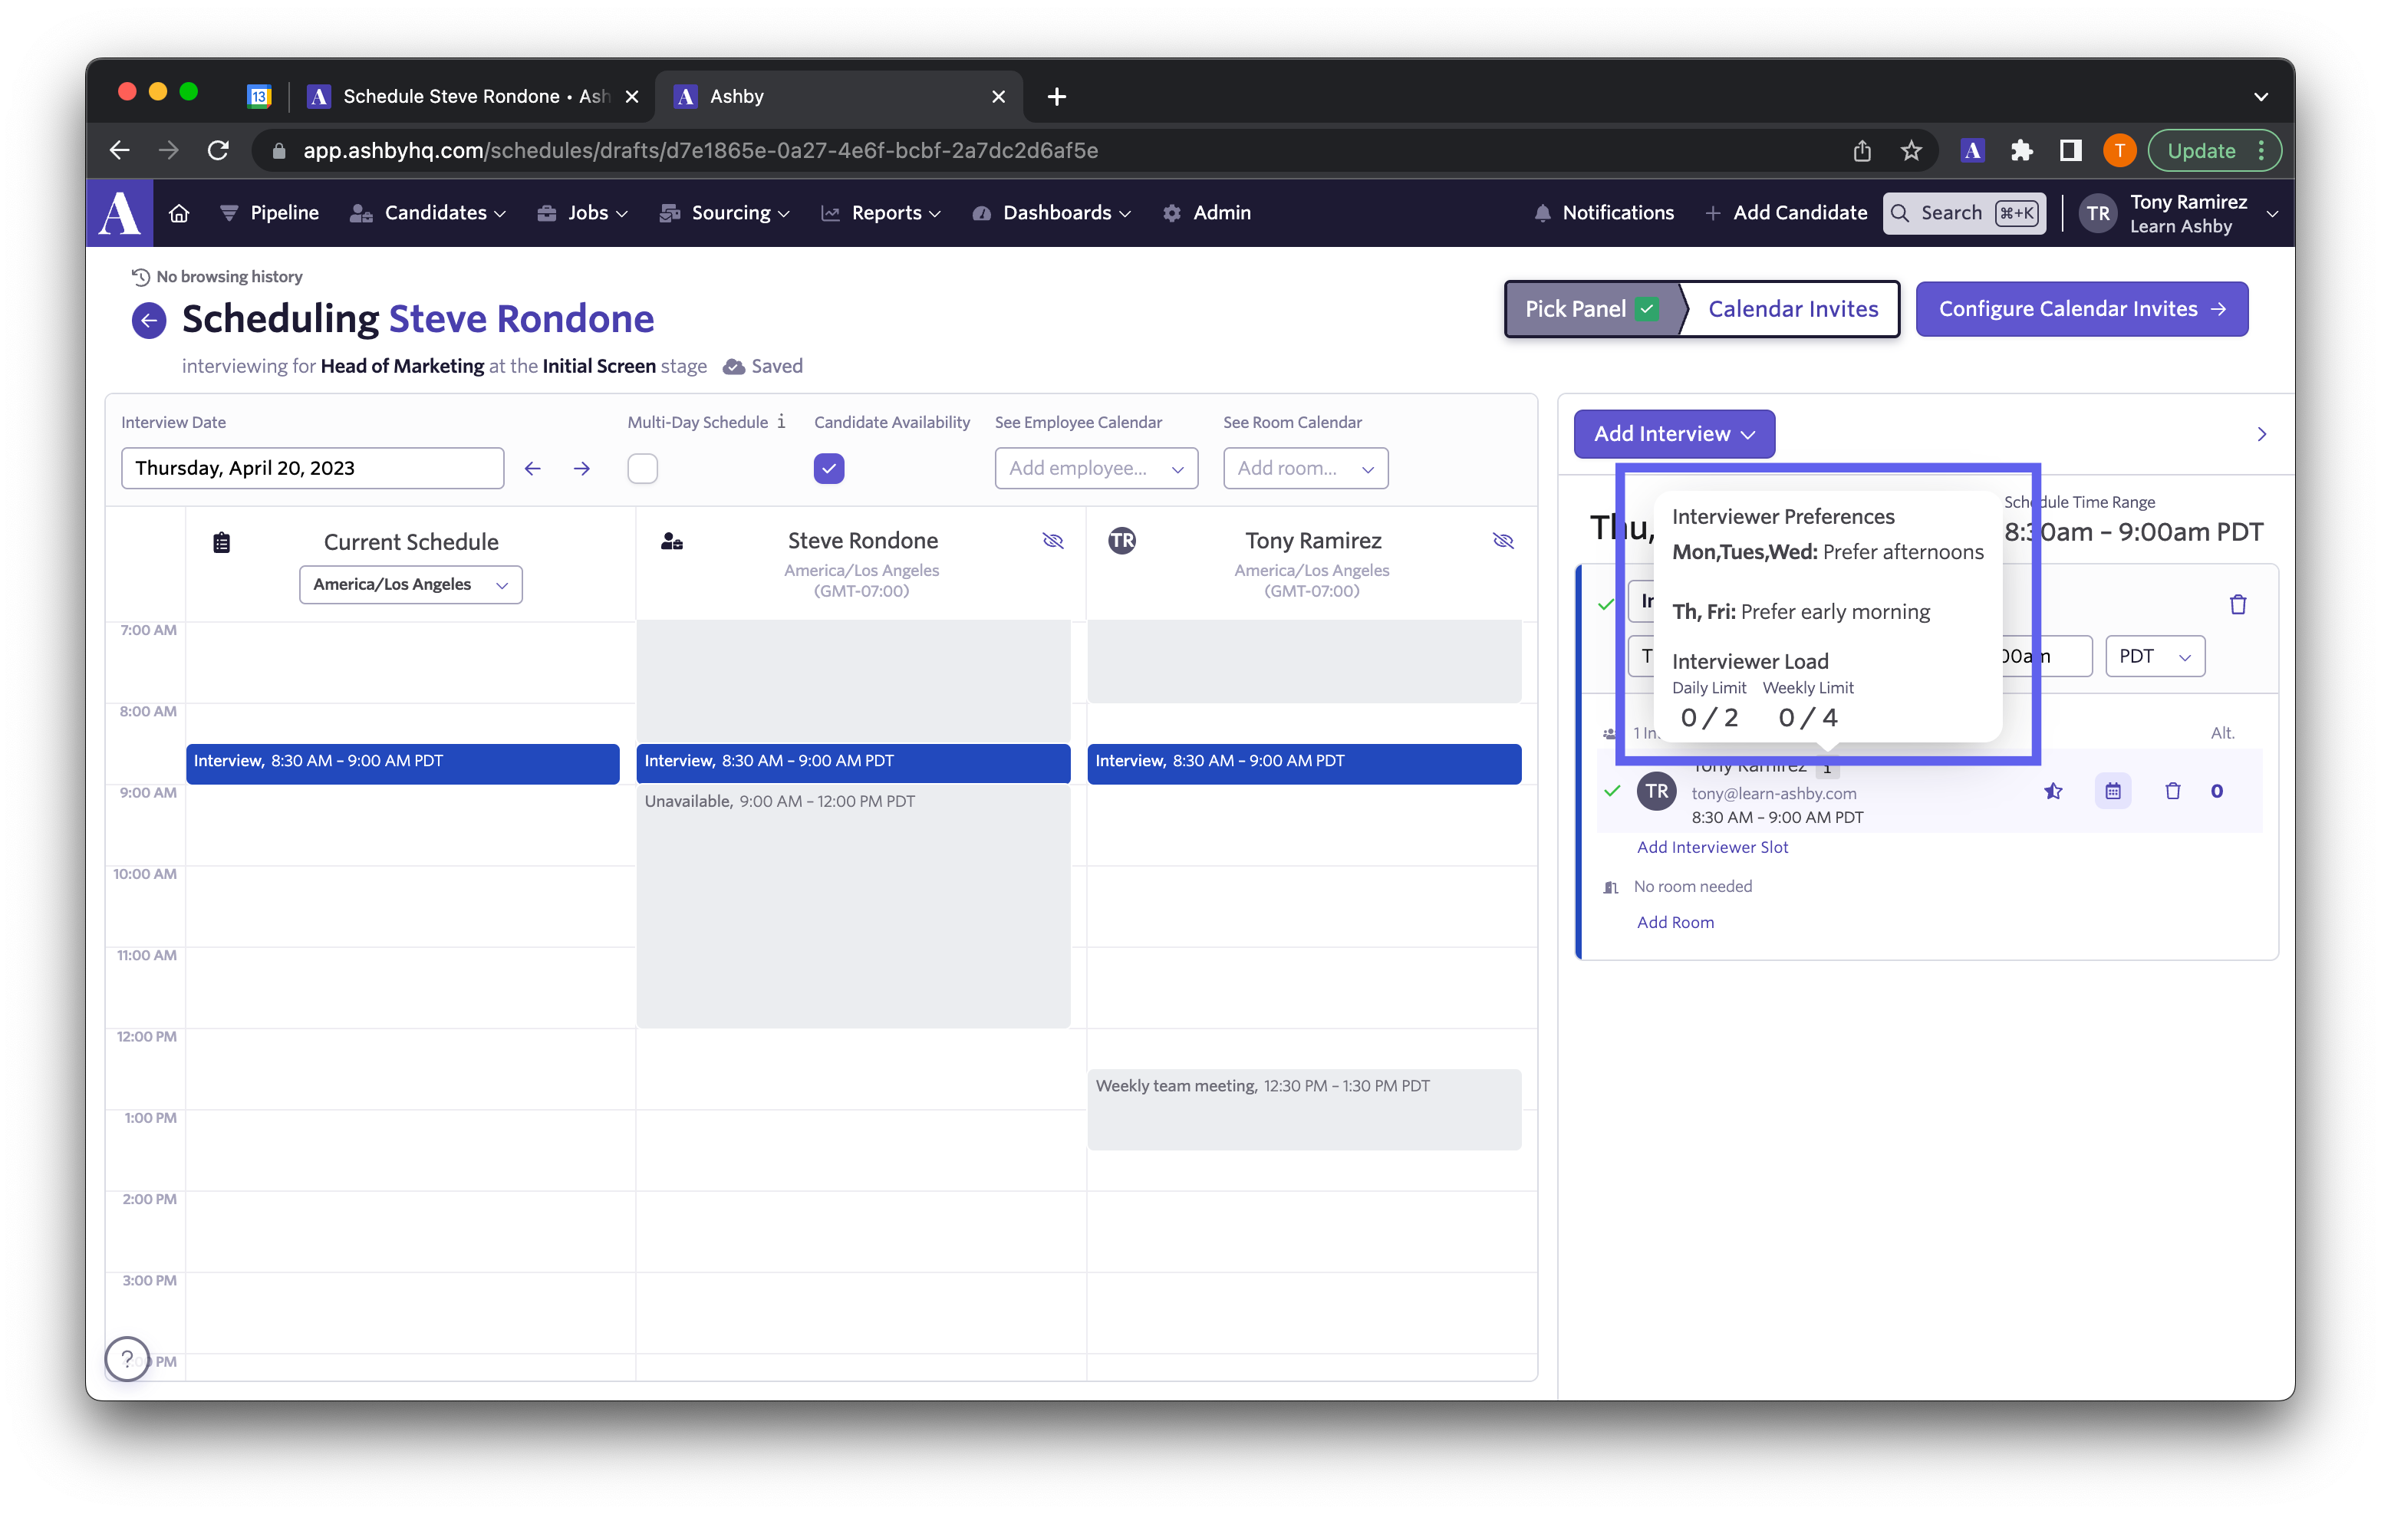
Task: Open Tony Ramirez's calendar icon in panel
Action: pyautogui.click(x=2113, y=790)
